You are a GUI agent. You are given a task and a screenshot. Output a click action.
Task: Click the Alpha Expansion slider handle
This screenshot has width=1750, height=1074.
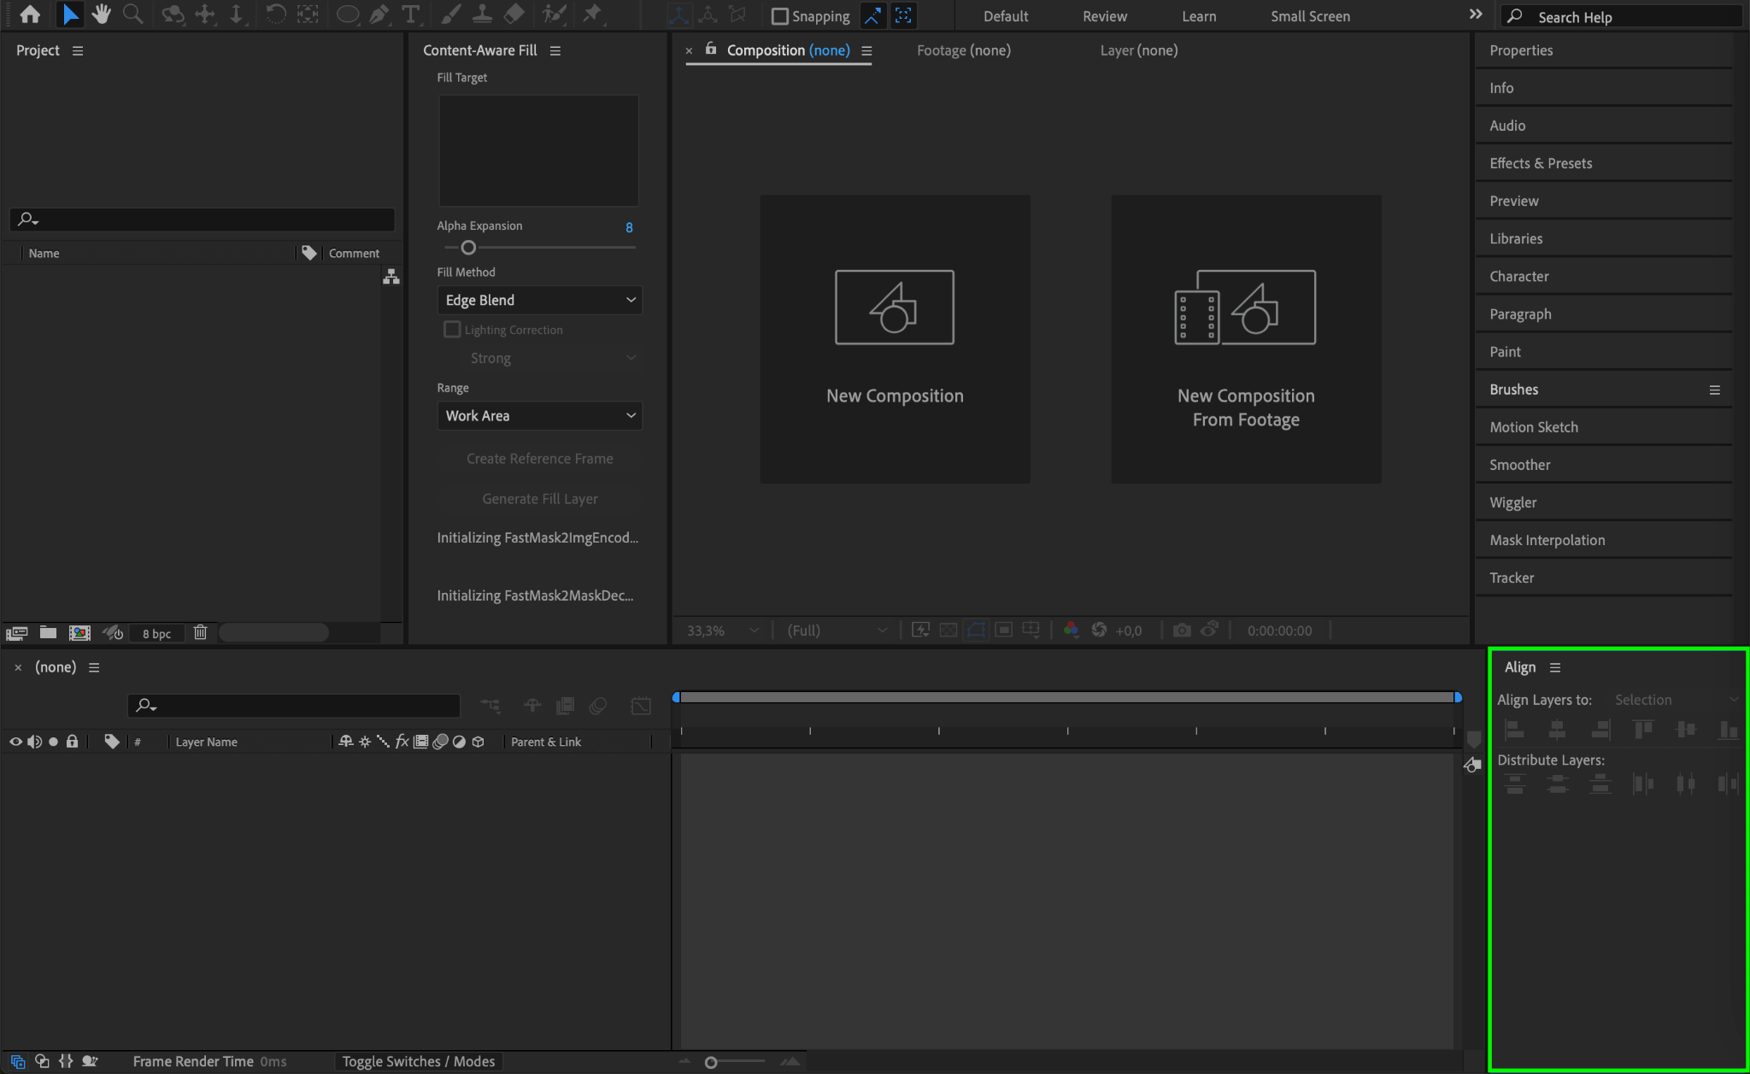(x=468, y=248)
